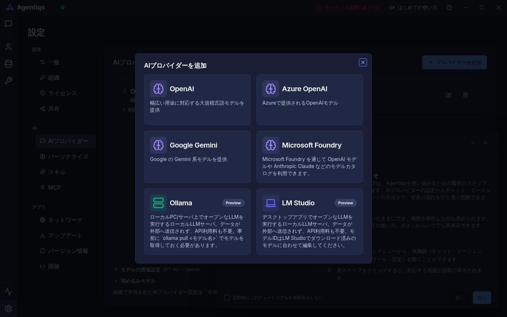Select the OpenAI provider card

[197, 100]
